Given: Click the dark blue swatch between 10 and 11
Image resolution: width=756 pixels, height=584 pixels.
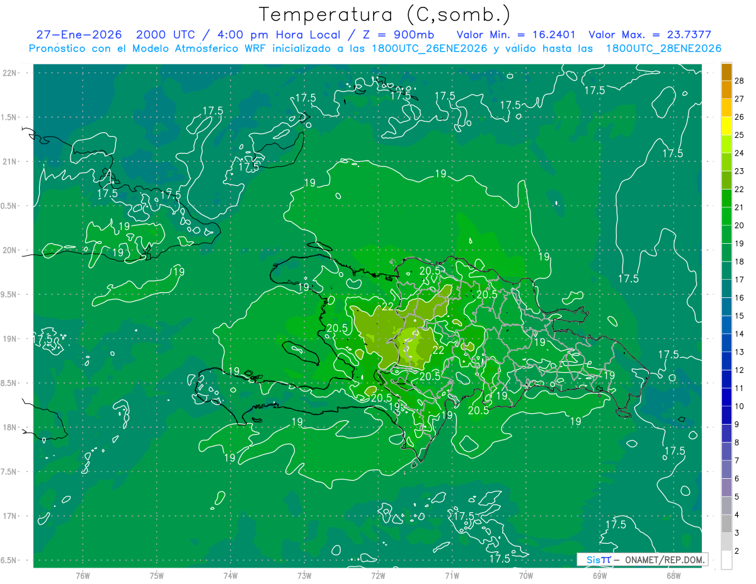Looking at the screenshot, I should tap(726, 397).
